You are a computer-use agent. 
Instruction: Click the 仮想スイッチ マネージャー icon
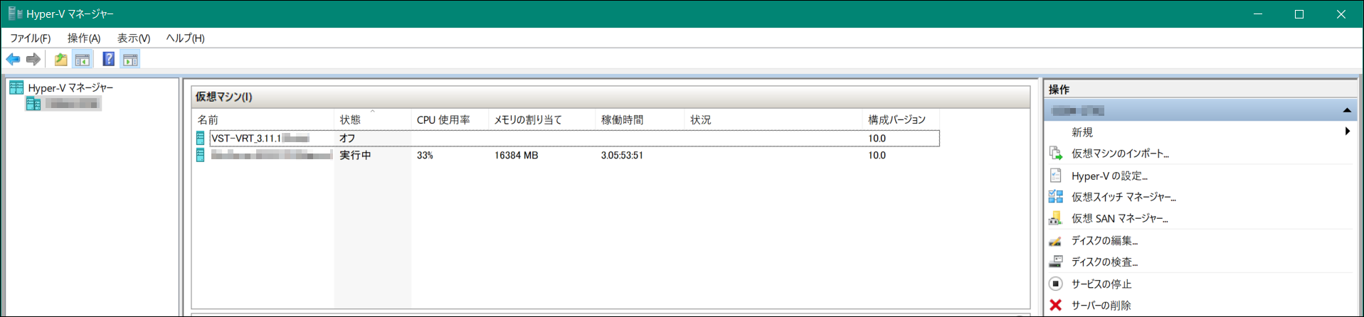tap(1056, 197)
